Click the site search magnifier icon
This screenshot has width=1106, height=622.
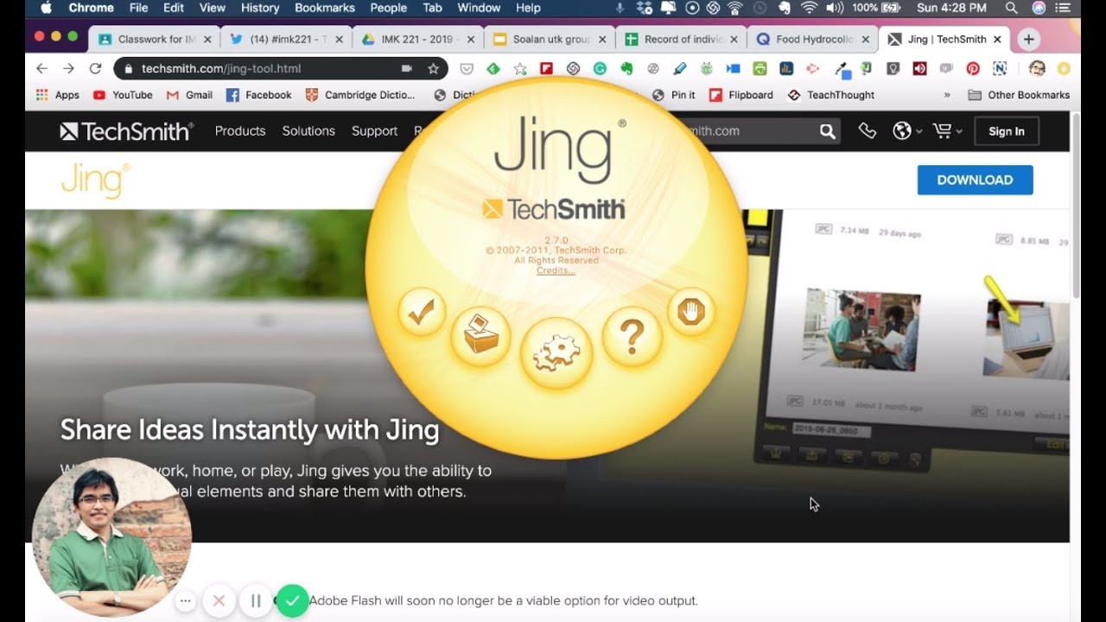click(828, 131)
